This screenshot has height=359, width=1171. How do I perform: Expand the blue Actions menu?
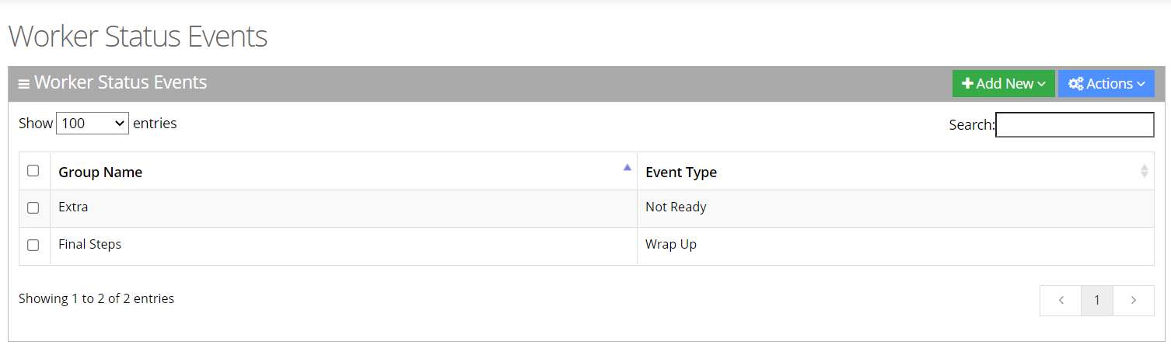click(x=1106, y=84)
